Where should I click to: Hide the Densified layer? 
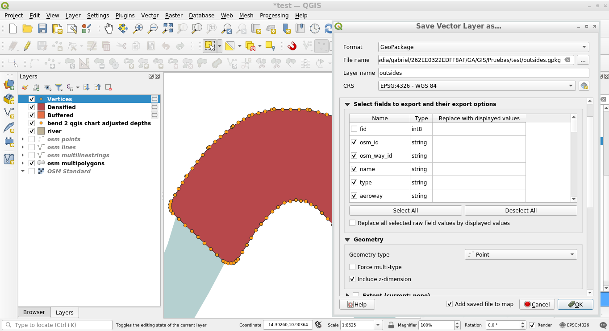[32, 107]
